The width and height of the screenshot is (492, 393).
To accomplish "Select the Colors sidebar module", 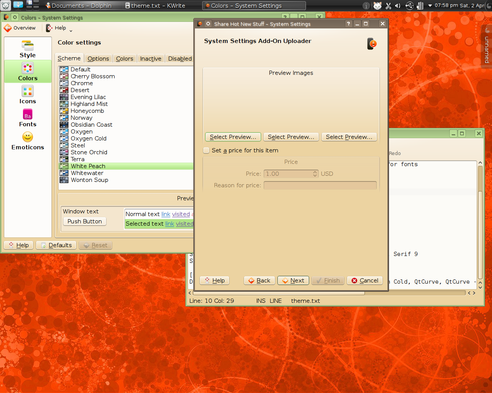I will 28,72.
